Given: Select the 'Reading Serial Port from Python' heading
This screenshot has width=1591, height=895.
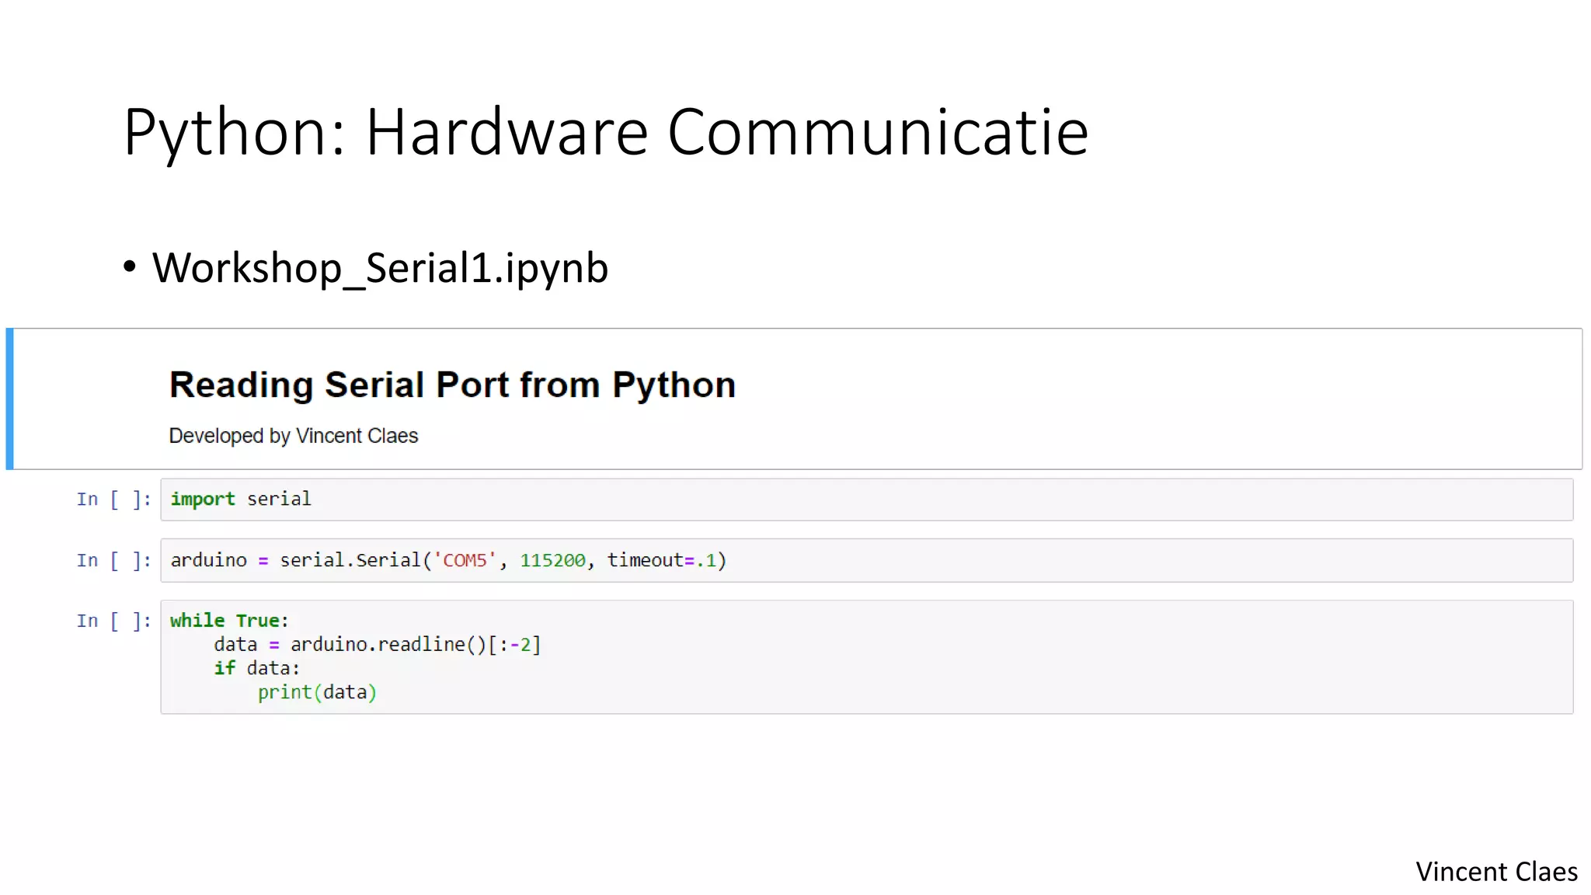Looking at the screenshot, I should click(x=452, y=385).
